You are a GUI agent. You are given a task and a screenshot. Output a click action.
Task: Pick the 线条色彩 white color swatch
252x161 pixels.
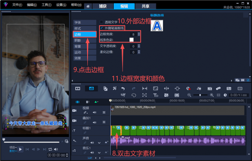[x=132, y=40]
